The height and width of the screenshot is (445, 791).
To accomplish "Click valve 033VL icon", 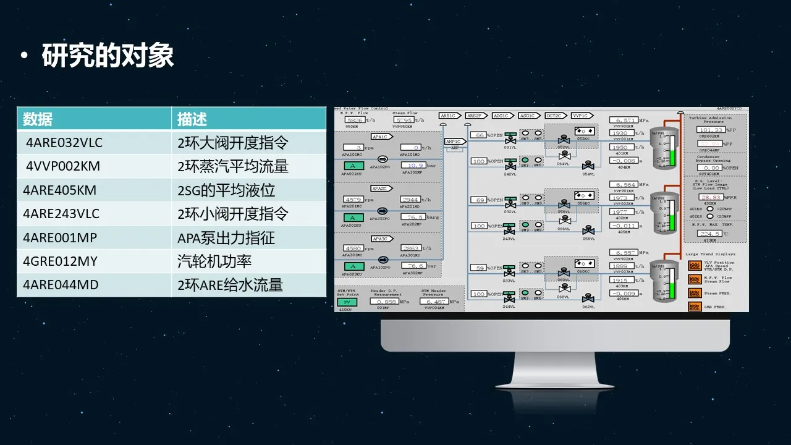I will pyautogui.click(x=510, y=271).
